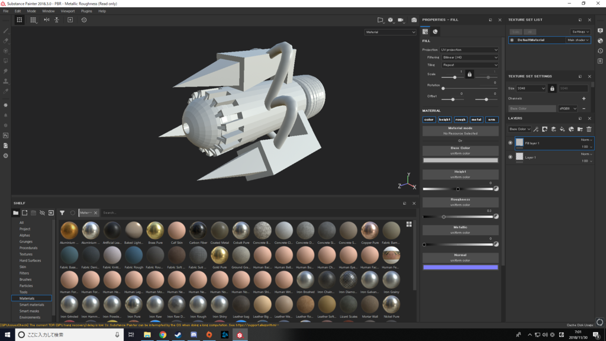Open the history clock icon on right dock

pyautogui.click(x=600, y=51)
